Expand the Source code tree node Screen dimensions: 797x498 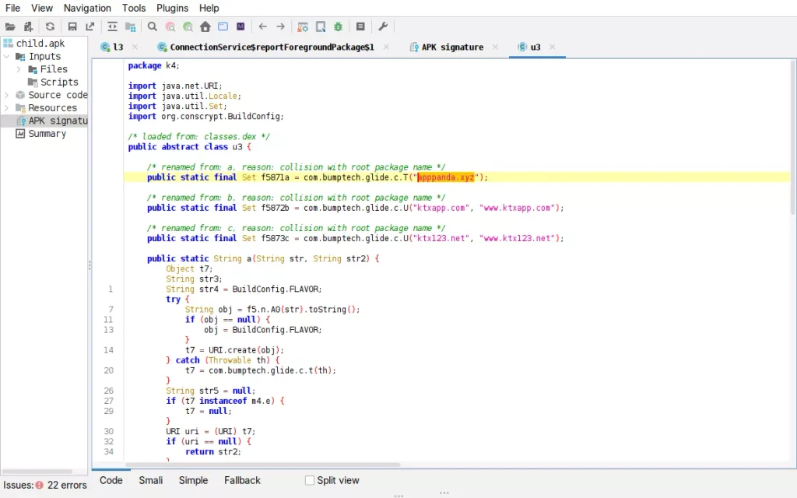[6, 95]
